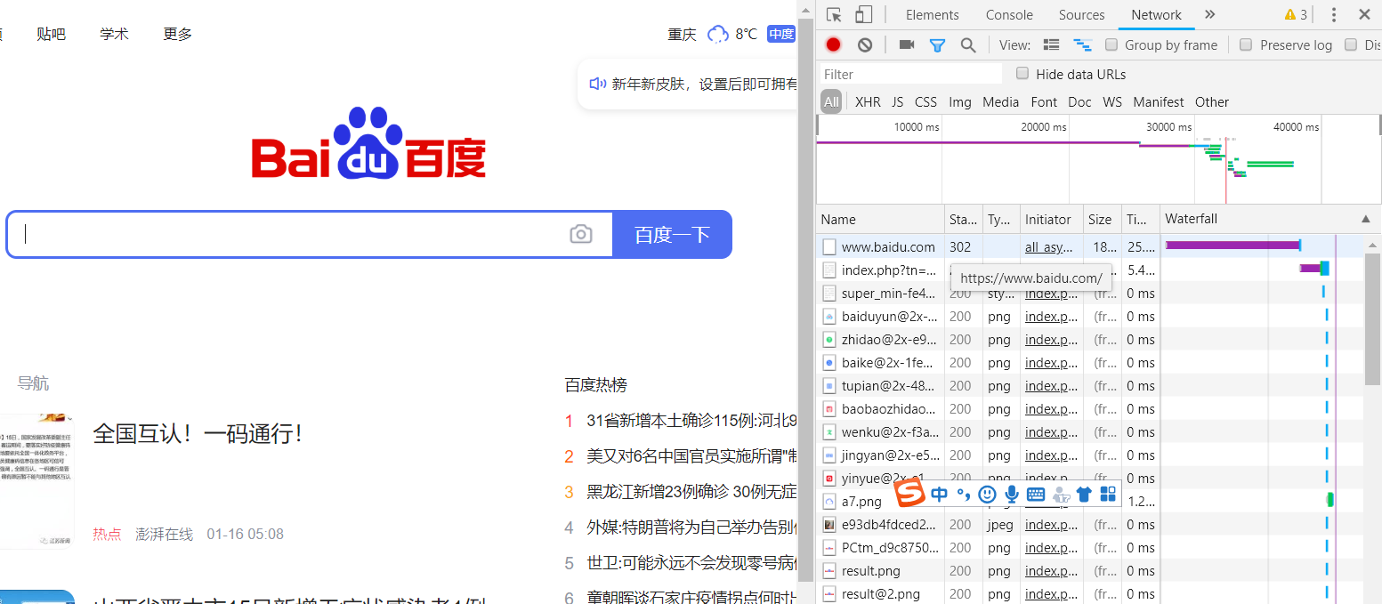The image size is (1382, 604).
Task: Switch to the Elements tab
Action: pyautogui.click(x=932, y=14)
